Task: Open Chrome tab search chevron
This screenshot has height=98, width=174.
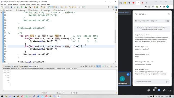Action: (x=156, y=2)
